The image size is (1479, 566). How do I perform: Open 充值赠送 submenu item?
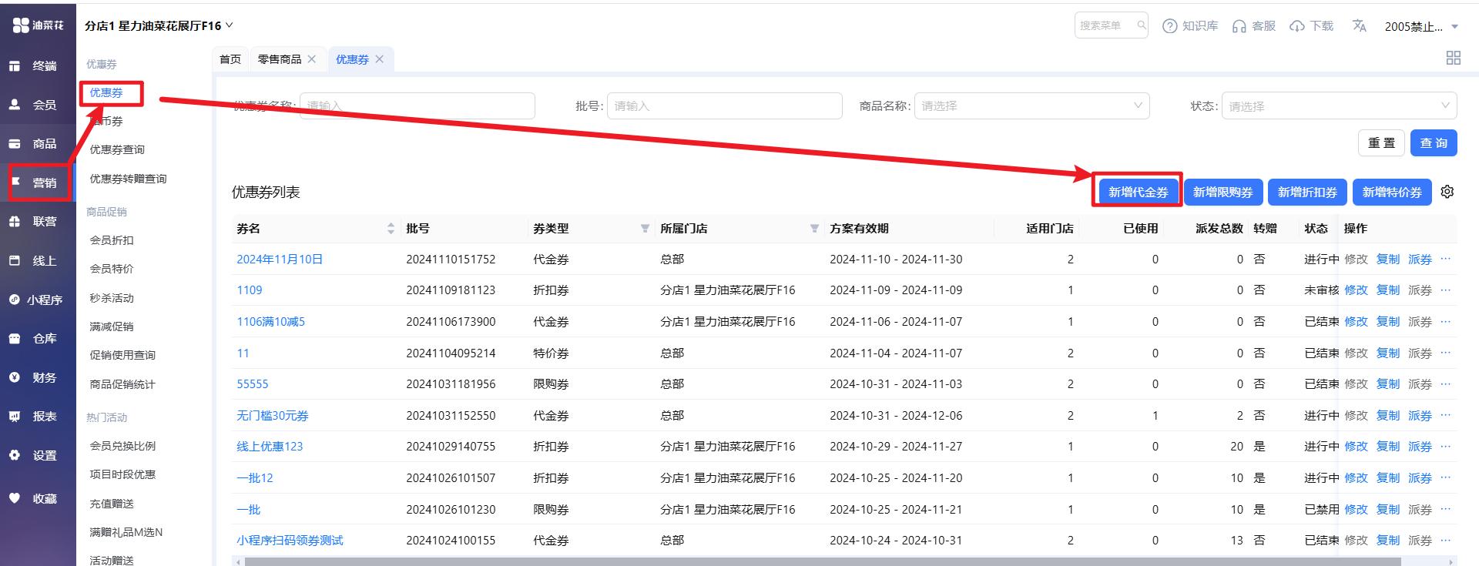coord(112,504)
